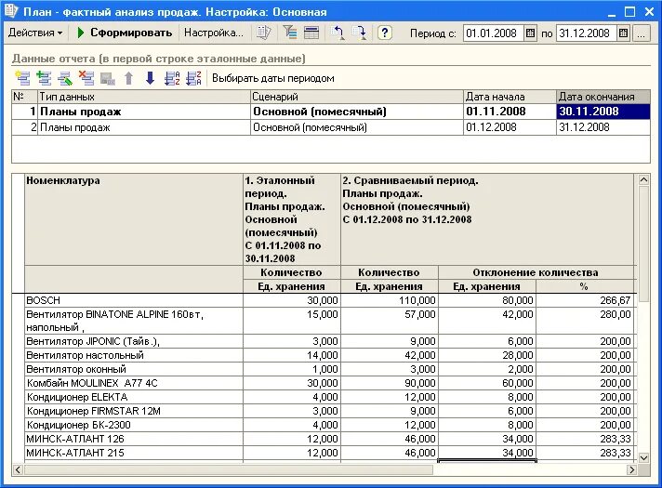The image size is (662, 488).
Task: Click the end period date field 31.12.2008
Action: (587, 33)
